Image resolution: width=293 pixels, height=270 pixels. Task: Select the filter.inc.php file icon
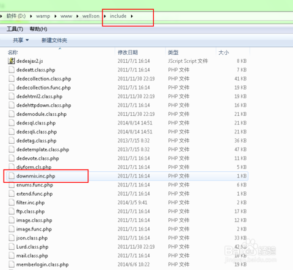pos(12,202)
